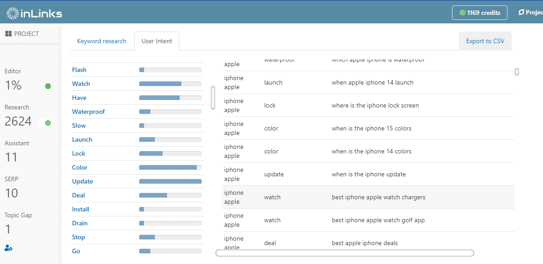Click 'when is the iphone update' query
Screen dimensions: 543x264
click(369, 174)
